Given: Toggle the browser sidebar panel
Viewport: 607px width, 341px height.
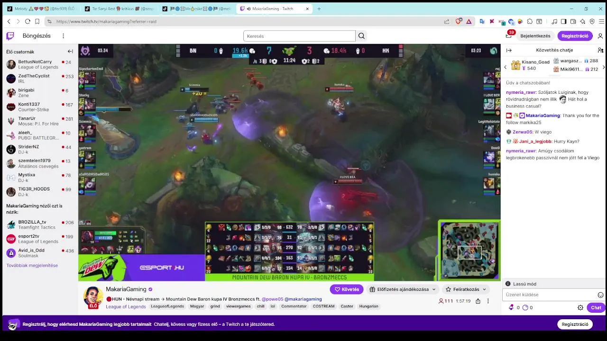Looking at the screenshot, I should (563, 21).
